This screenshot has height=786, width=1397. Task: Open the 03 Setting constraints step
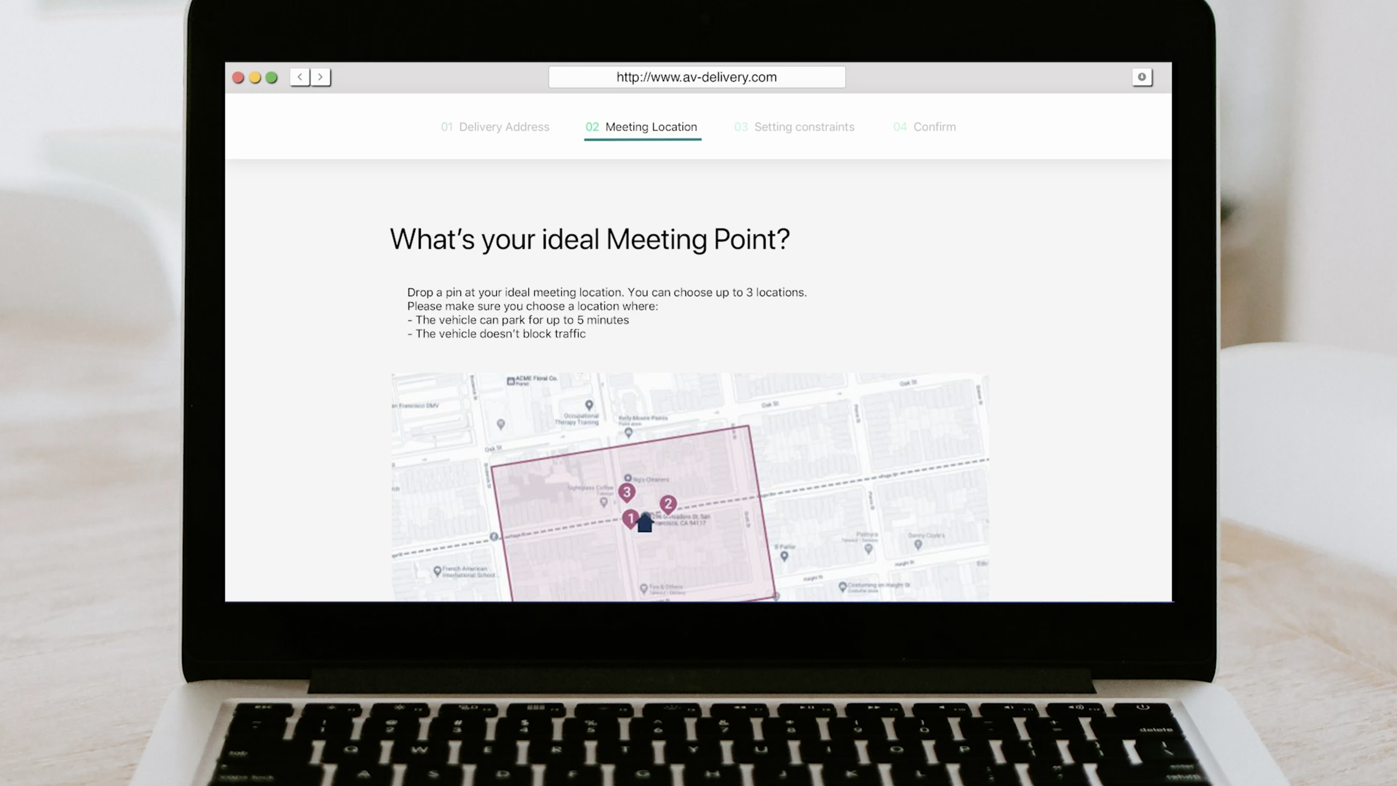coord(795,127)
